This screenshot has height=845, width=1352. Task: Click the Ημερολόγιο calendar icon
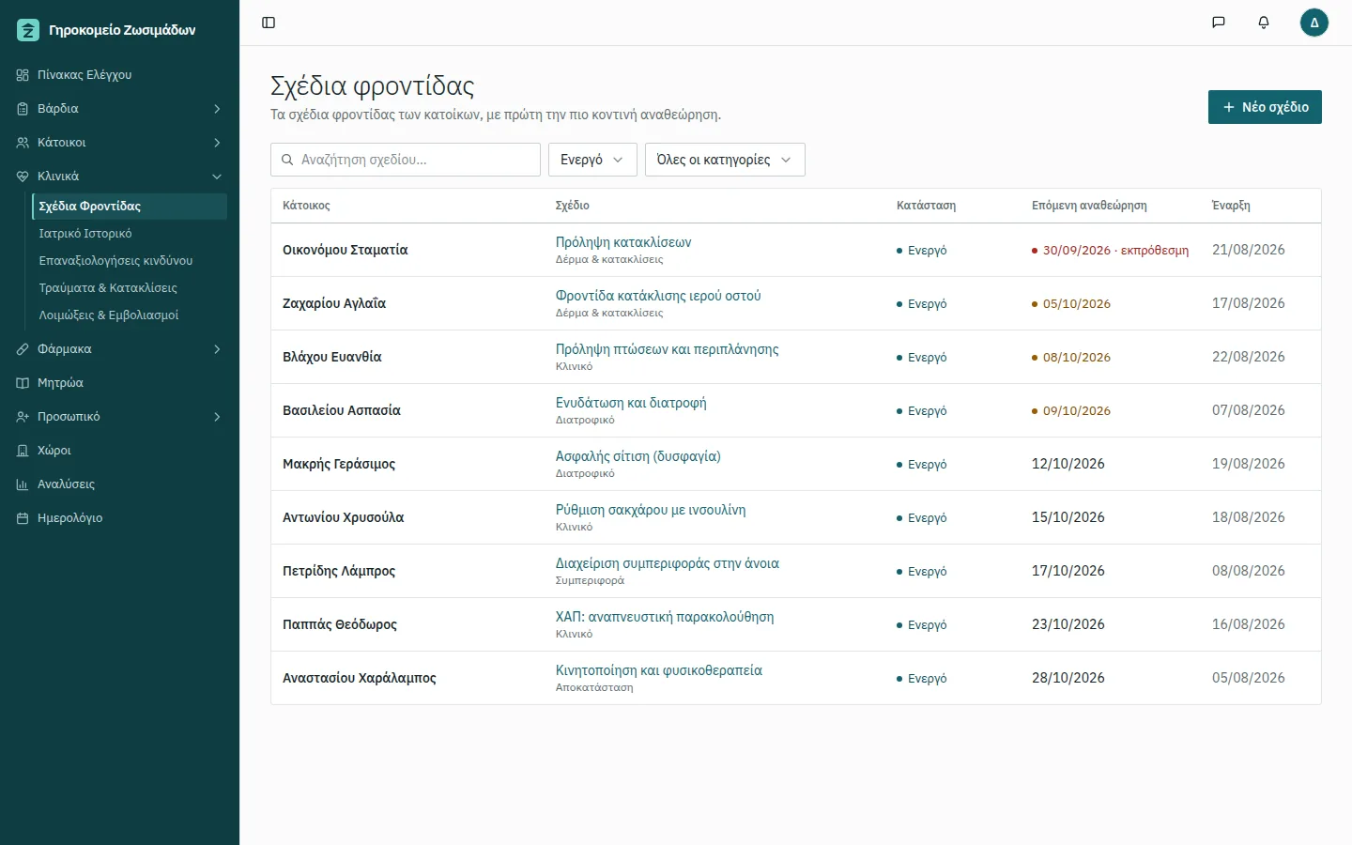coord(23,518)
